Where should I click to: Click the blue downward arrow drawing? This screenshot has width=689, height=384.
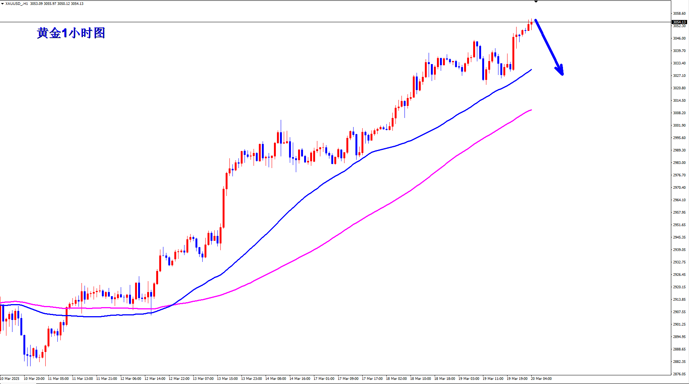pyautogui.click(x=548, y=46)
